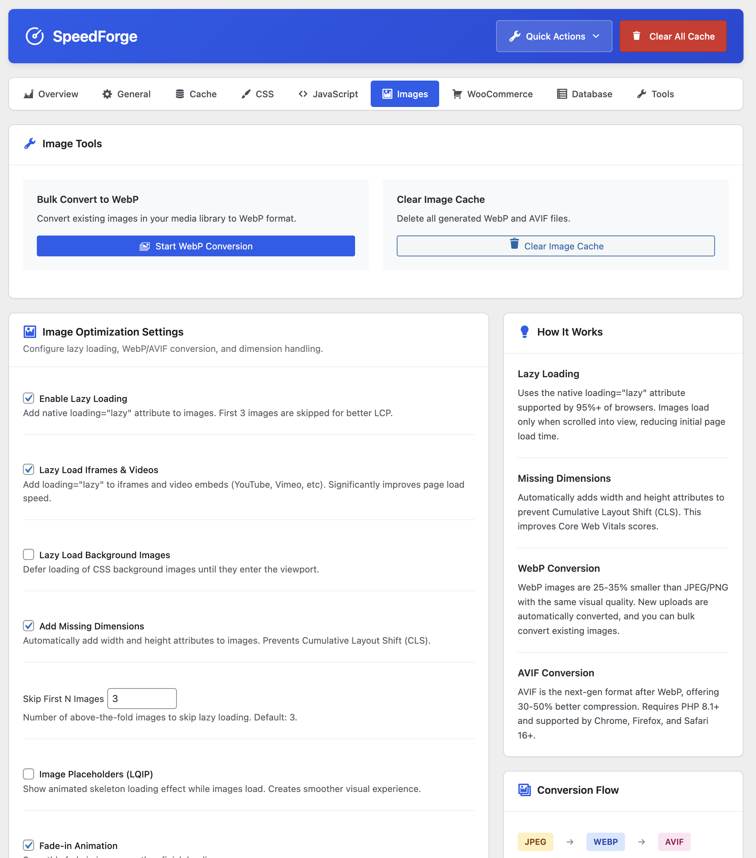This screenshot has height=858, width=756.
Task: Click the SpeedForge speedometer logo icon
Action: (34, 36)
